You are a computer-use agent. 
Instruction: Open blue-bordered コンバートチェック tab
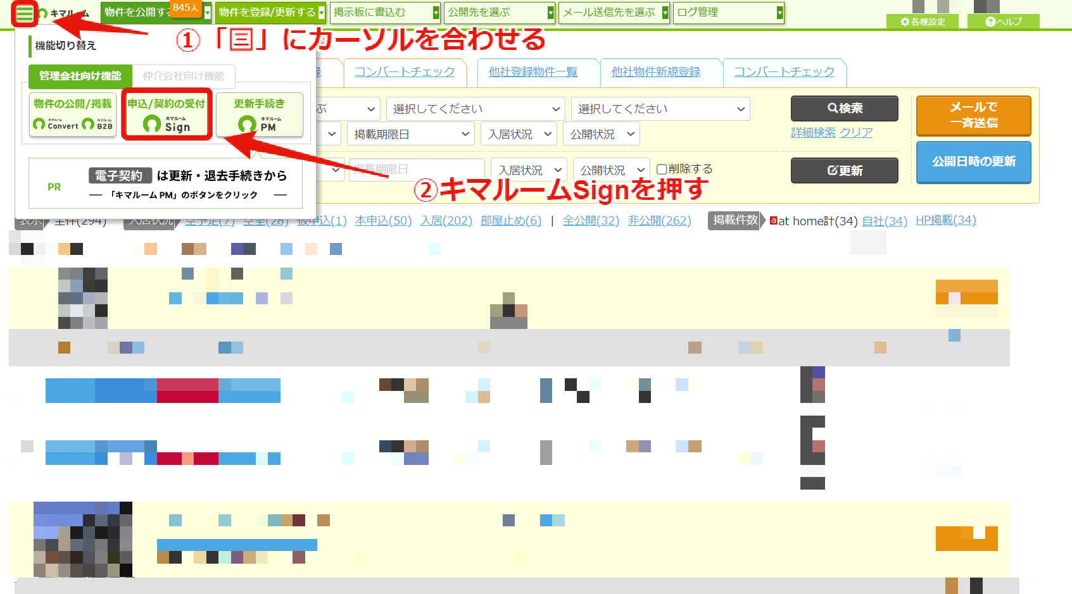point(785,72)
